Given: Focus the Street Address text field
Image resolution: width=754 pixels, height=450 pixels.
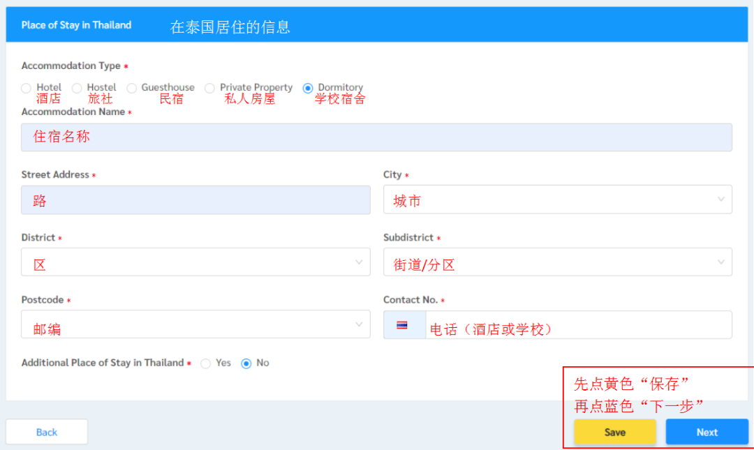Looking at the screenshot, I should 195,200.
